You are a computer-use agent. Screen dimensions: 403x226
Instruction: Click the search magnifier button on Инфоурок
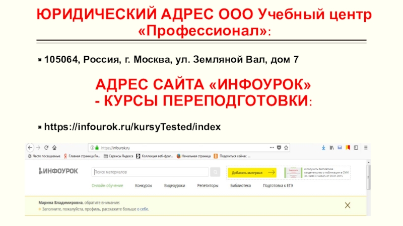tap(215, 172)
